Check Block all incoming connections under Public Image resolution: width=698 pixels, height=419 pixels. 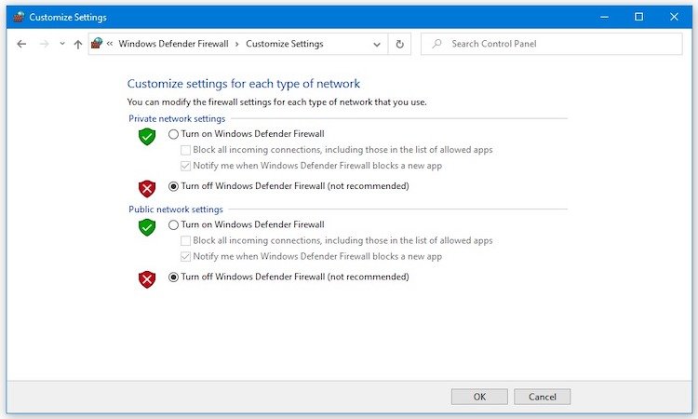pyautogui.click(x=185, y=241)
